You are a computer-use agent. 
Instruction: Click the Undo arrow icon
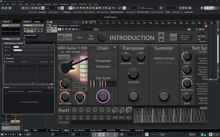[3, 8]
